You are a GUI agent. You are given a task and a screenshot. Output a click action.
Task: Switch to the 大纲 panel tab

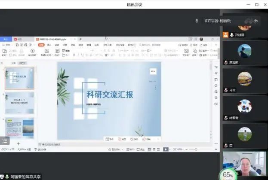pos(13,63)
